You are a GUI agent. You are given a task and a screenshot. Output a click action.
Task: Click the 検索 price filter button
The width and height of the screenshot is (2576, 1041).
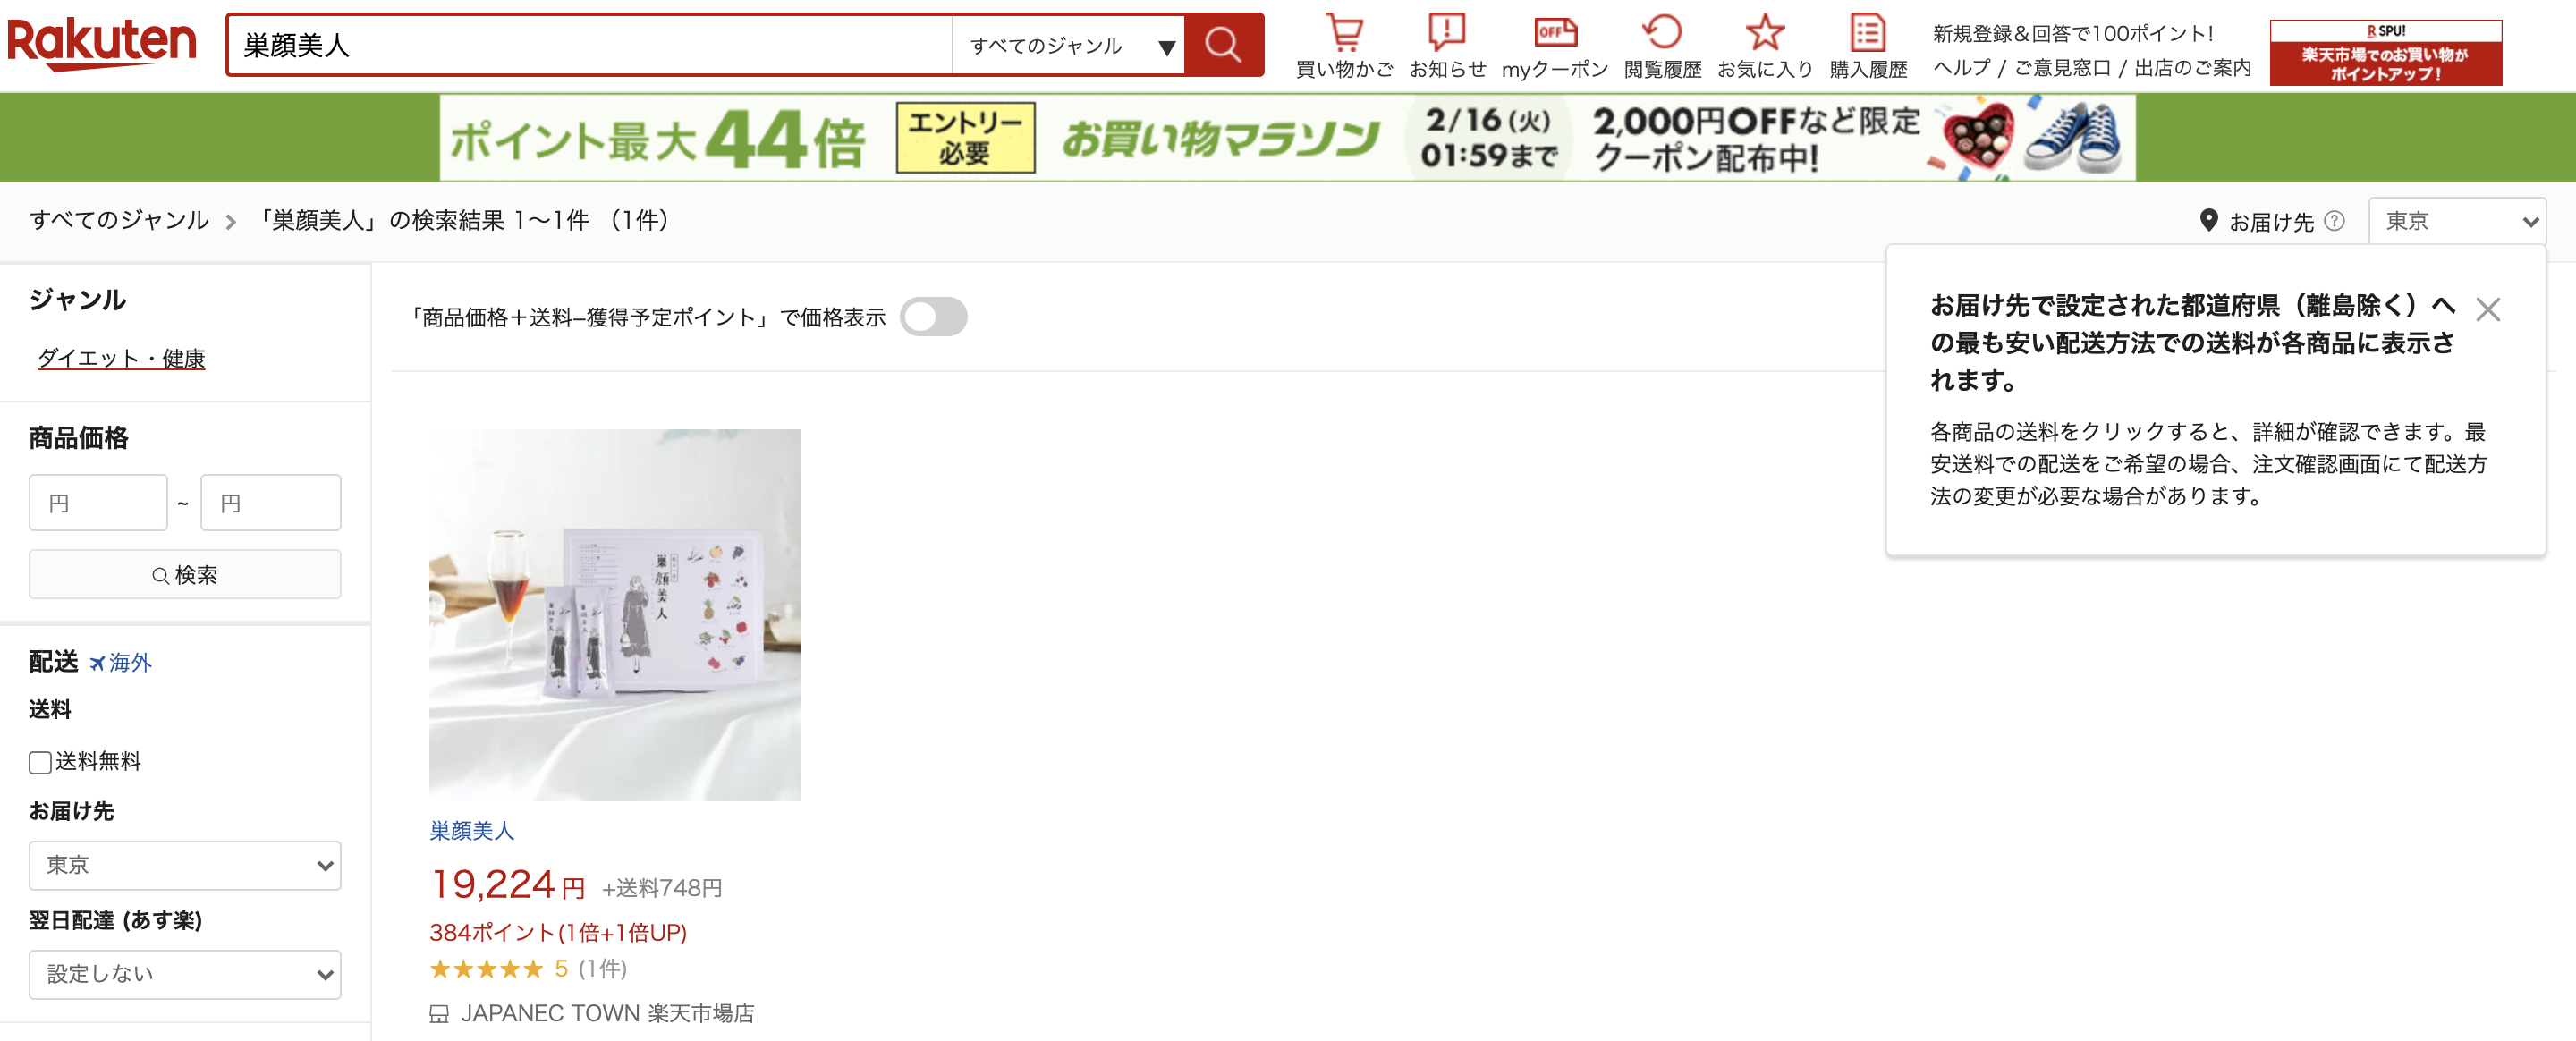[185, 575]
